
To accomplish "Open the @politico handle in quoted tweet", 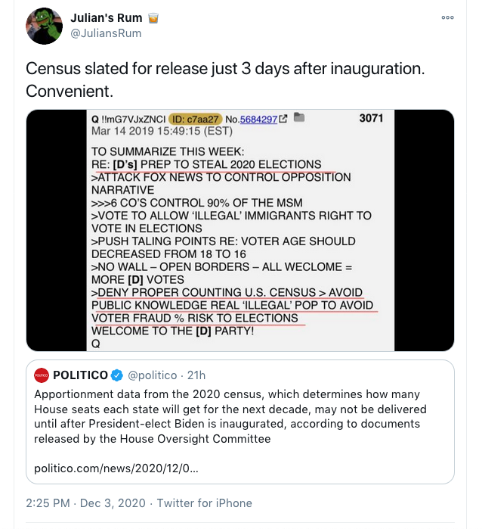I will tap(153, 375).
